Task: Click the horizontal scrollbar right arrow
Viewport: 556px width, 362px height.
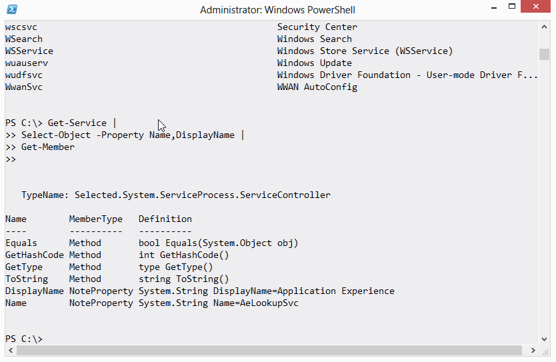Action: tap(533, 351)
